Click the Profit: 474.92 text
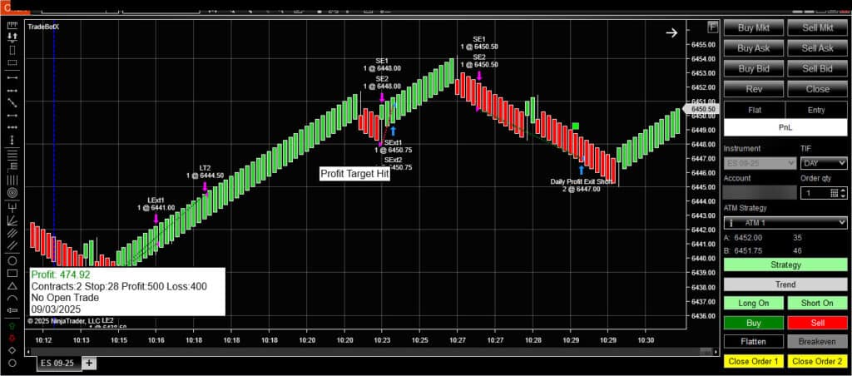This screenshot has height=376, width=852. [x=61, y=275]
